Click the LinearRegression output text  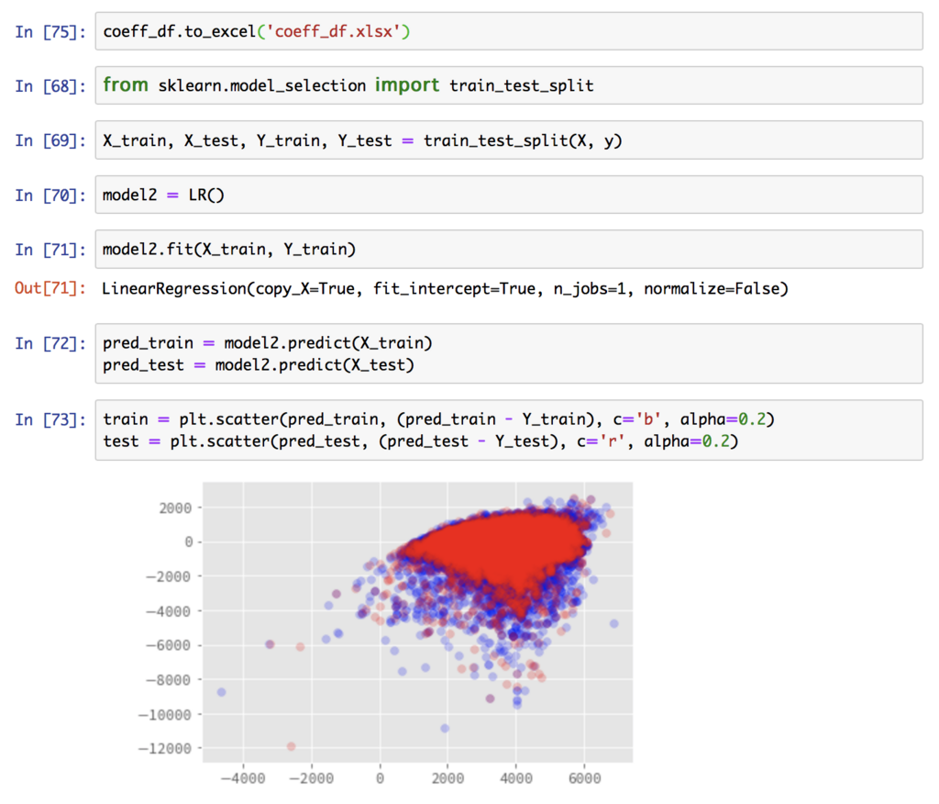[x=445, y=289]
